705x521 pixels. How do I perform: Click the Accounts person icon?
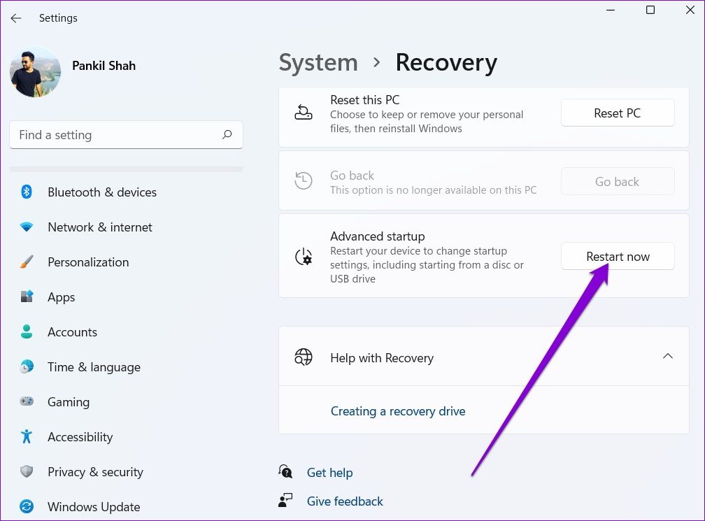click(27, 331)
